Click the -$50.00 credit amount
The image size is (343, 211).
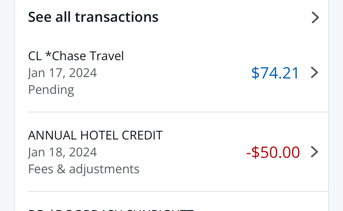coord(273,152)
